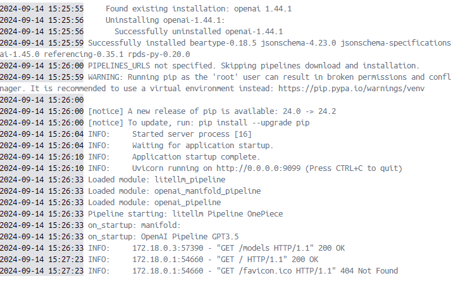Click the PIPELINES_URLS not specified message
This screenshot has height=283, width=451.
254,66
